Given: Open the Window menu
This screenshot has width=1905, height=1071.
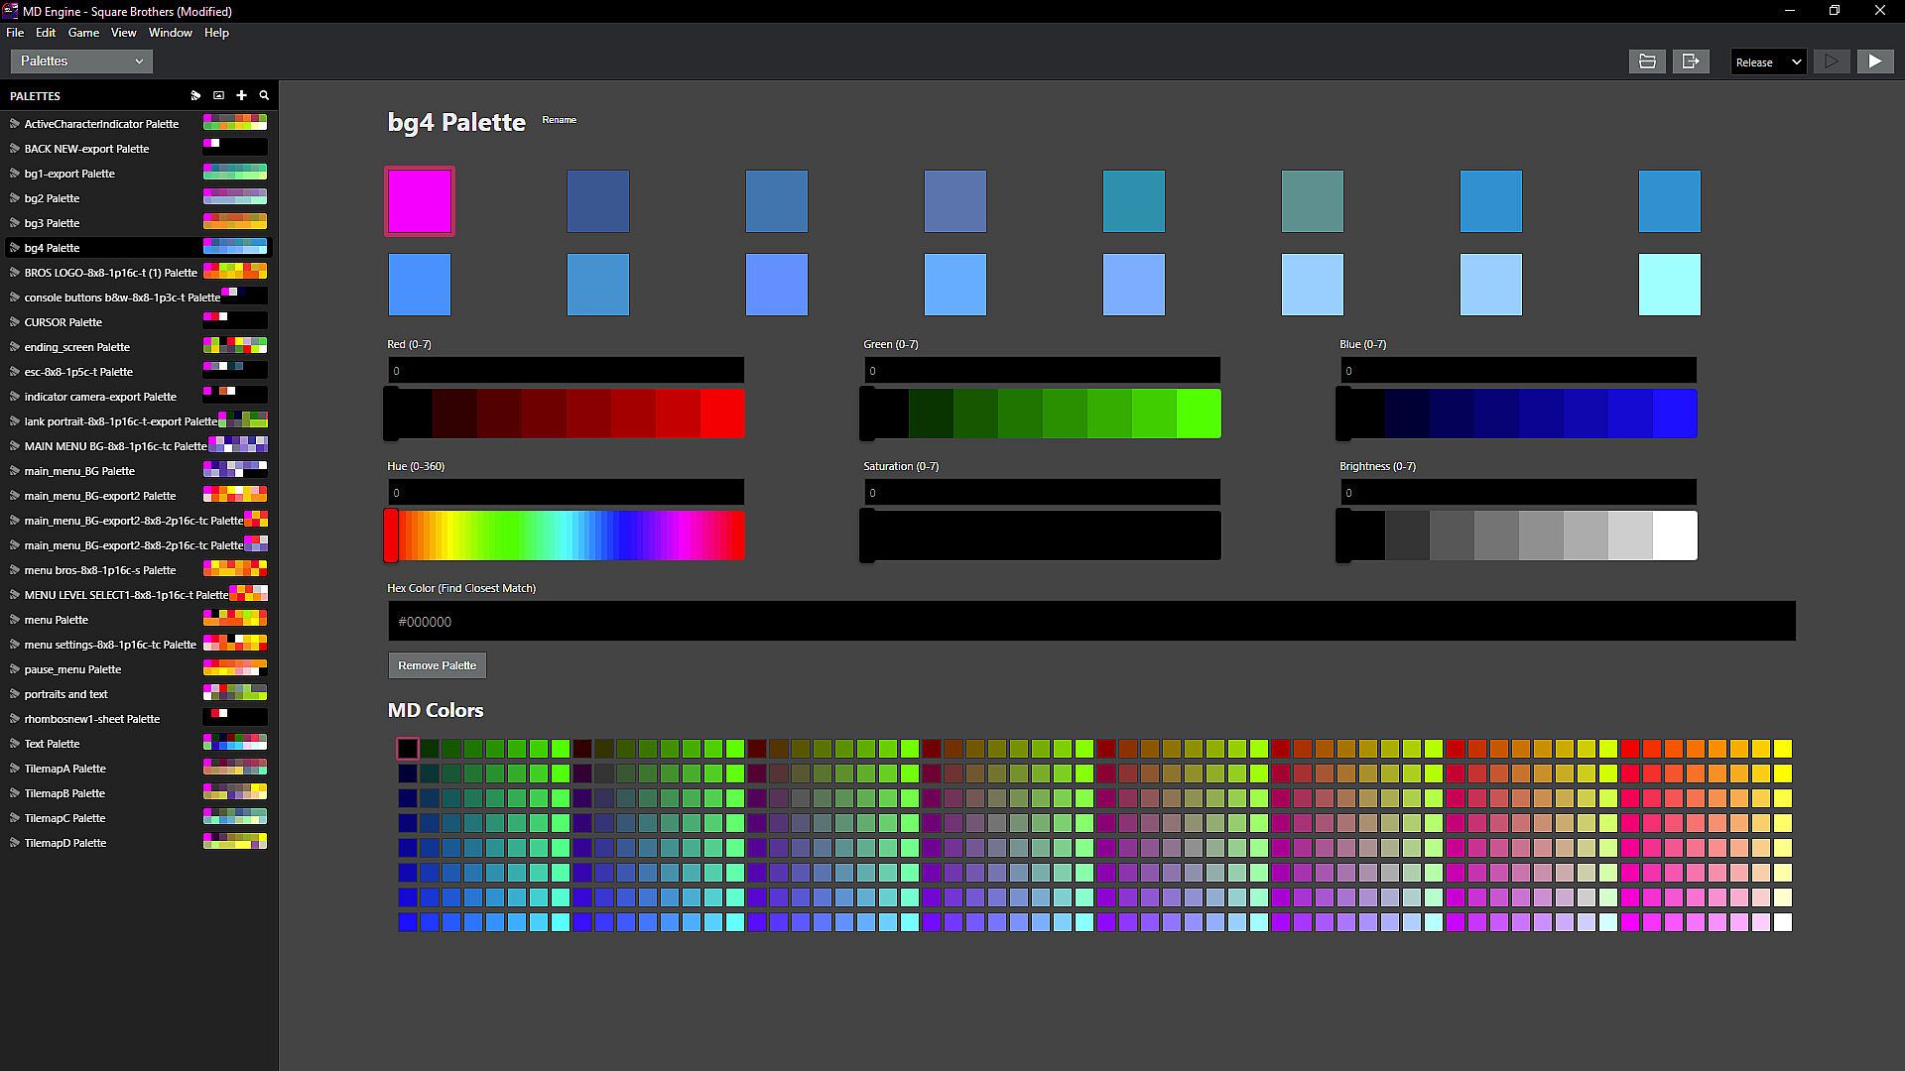Looking at the screenshot, I should 170,33.
